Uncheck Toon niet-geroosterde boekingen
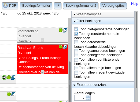 pos(76,29)
